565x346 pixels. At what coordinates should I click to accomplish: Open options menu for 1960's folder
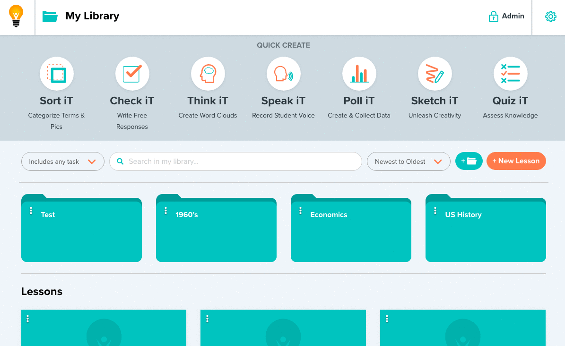point(166,211)
